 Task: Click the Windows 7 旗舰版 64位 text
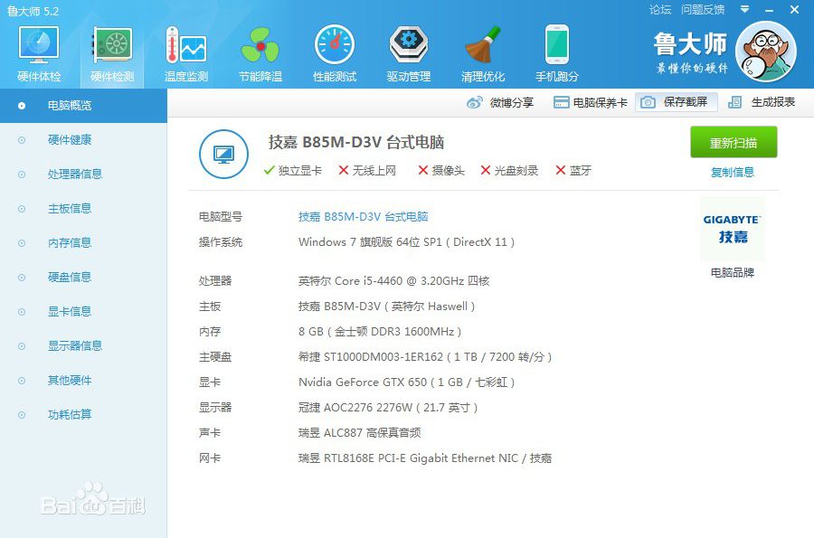[x=406, y=242]
